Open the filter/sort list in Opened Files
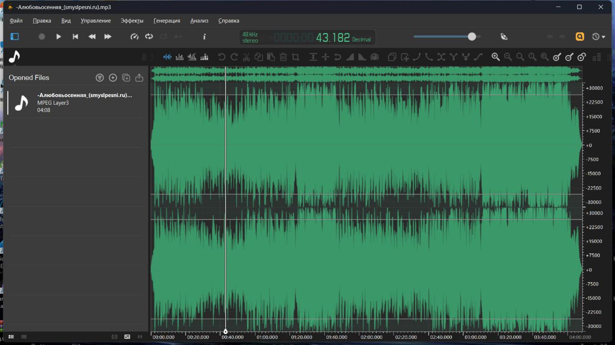 tap(100, 78)
